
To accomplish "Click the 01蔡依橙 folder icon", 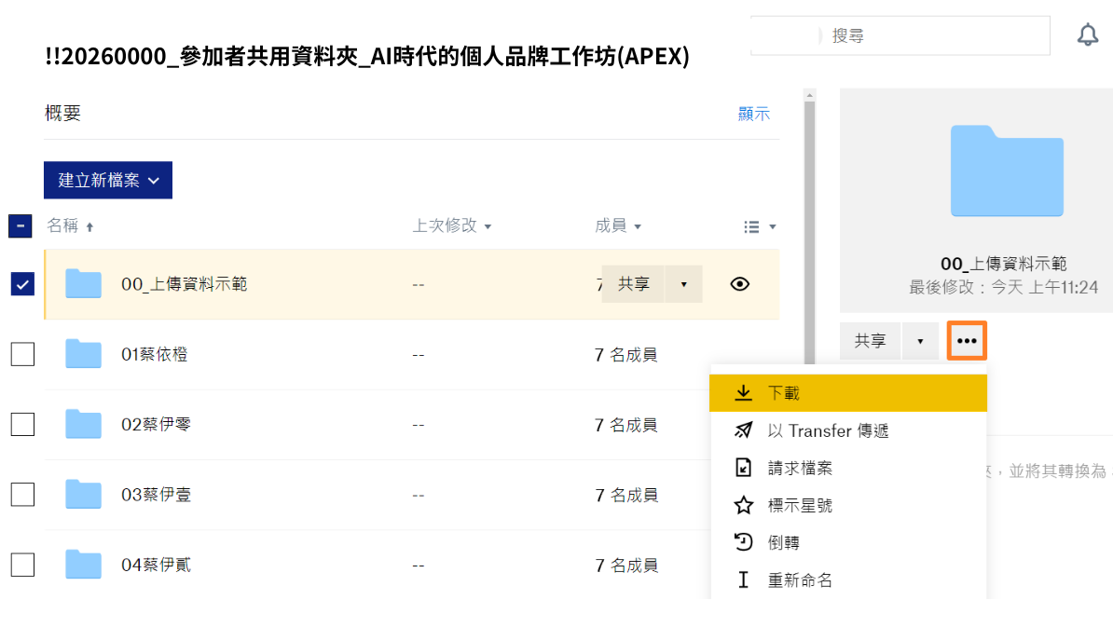I will click(x=83, y=354).
